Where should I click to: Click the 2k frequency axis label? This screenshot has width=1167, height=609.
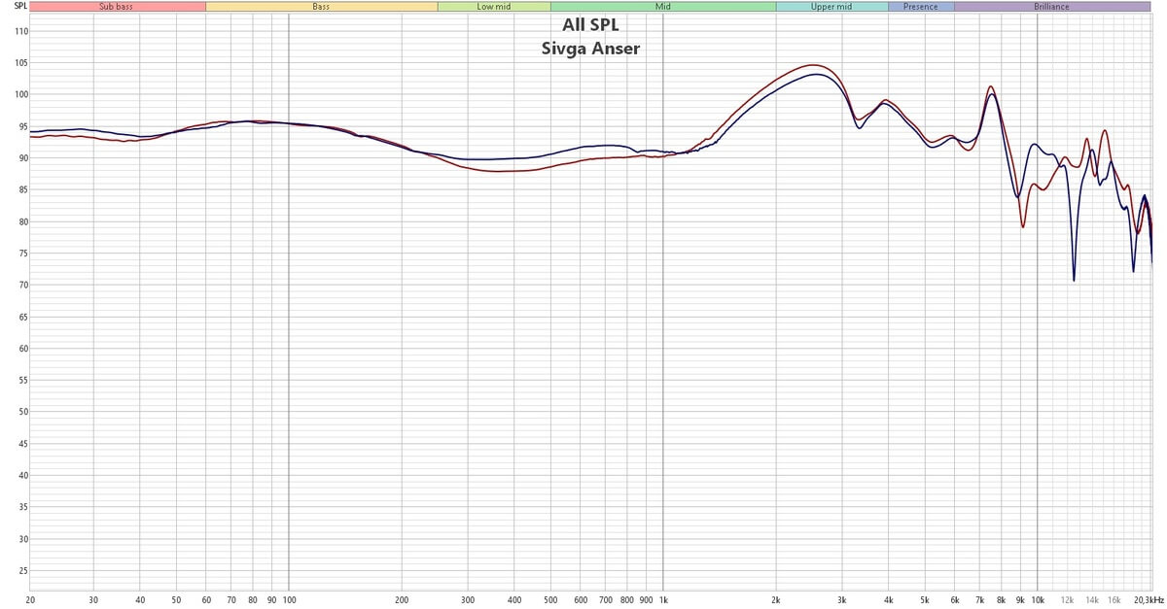click(x=776, y=600)
